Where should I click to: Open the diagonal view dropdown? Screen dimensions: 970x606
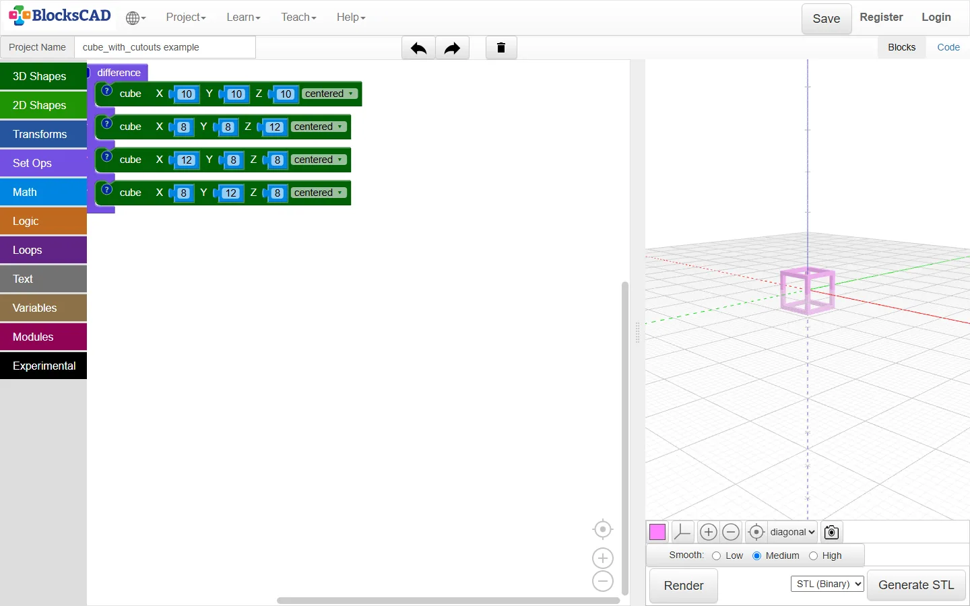[793, 532]
